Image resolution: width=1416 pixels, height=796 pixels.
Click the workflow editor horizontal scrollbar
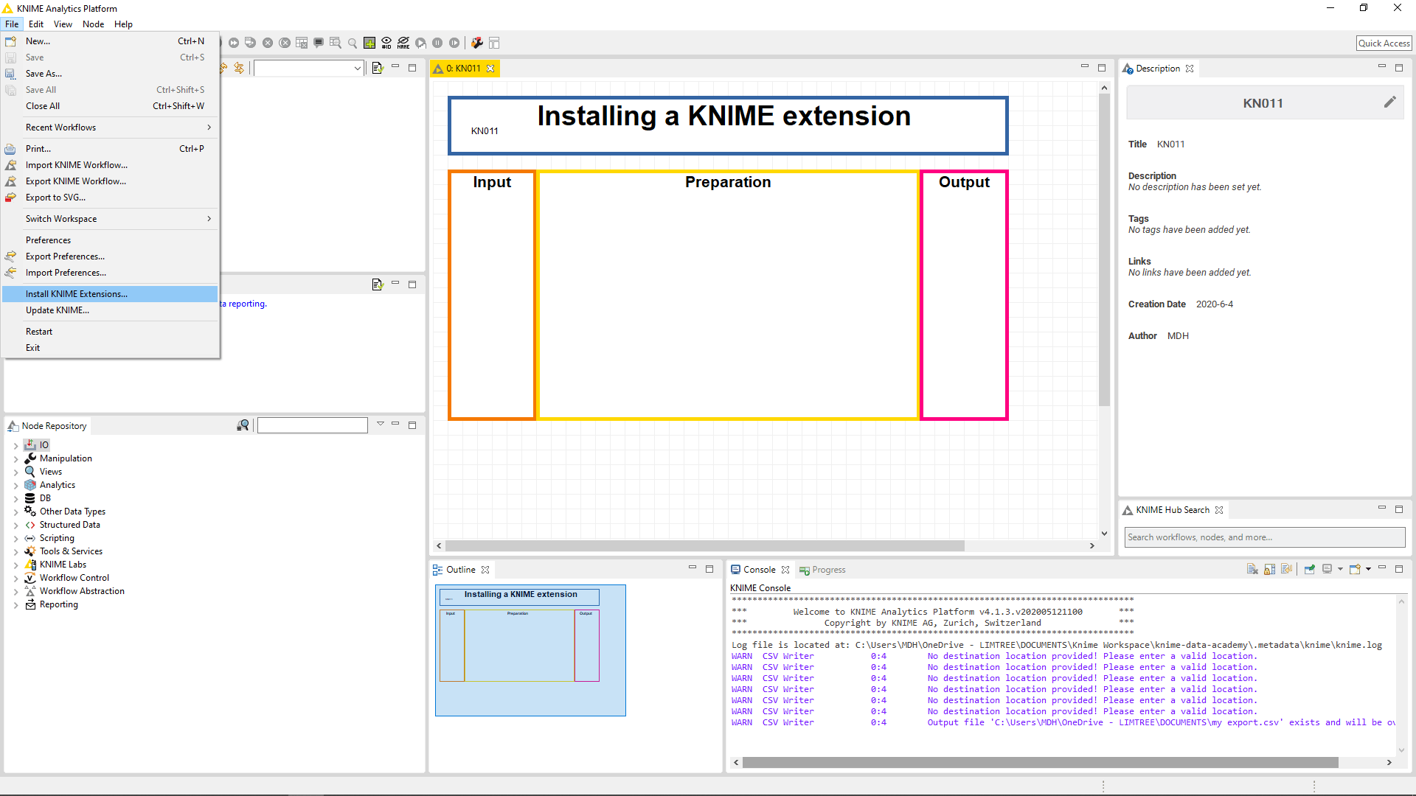click(705, 545)
